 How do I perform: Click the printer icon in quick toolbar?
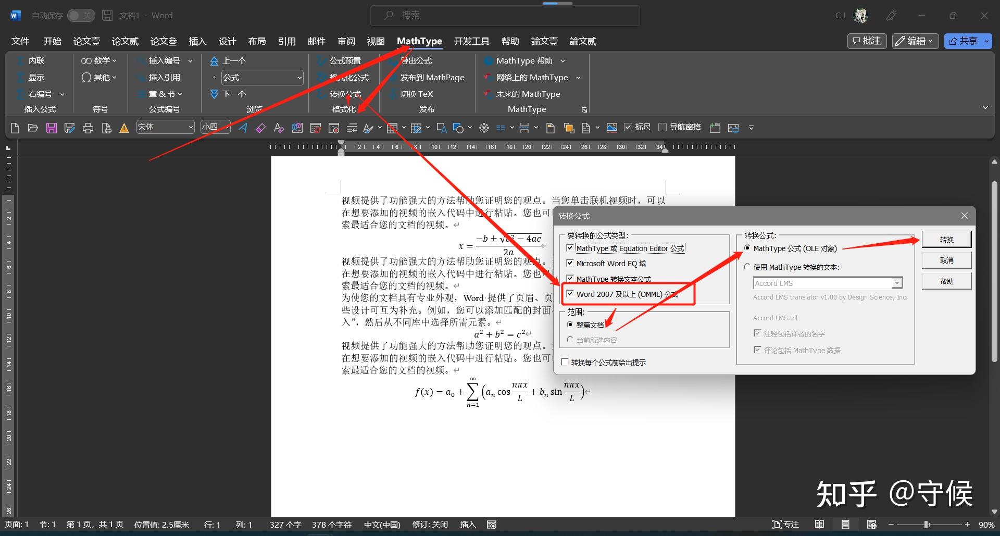coord(88,128)
